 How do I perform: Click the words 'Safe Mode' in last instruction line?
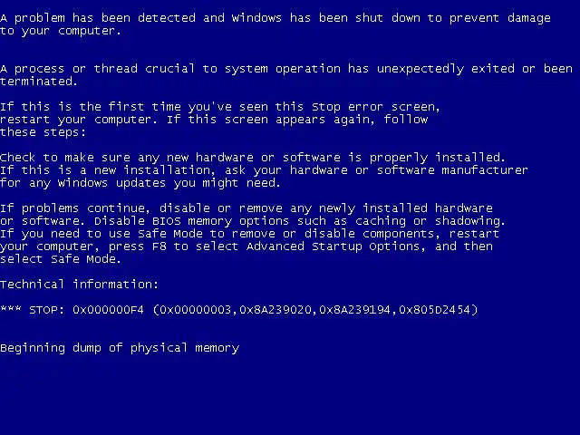click(x=83, y=258)
